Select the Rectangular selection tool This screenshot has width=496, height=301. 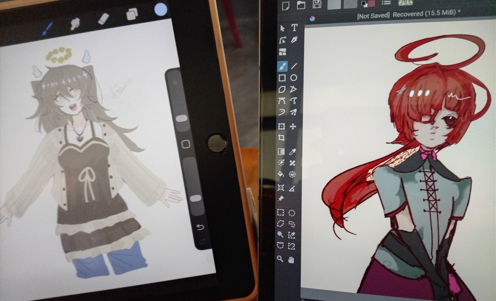click(280, 213)
